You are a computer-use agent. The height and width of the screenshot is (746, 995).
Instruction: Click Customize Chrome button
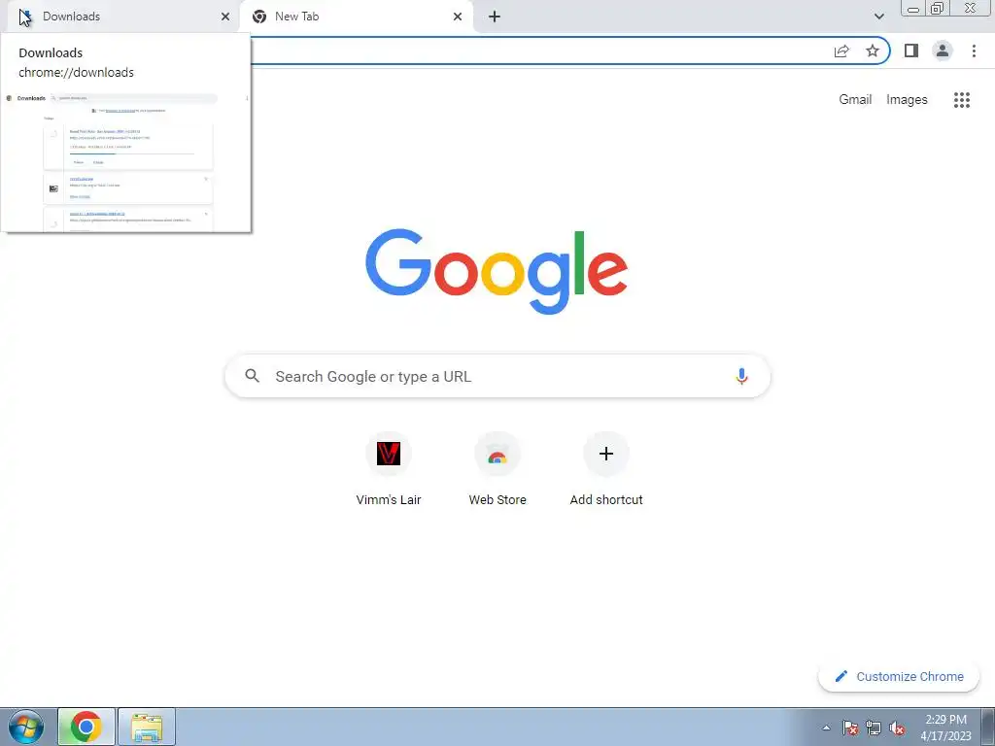coord(899,676)
